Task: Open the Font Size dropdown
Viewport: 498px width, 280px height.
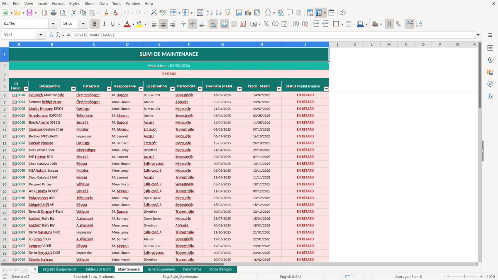Action: pyautogui.click(x=83, y=24)
